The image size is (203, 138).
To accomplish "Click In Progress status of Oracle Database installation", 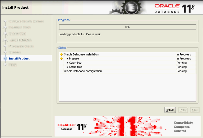I will click(x=184, y=54).
